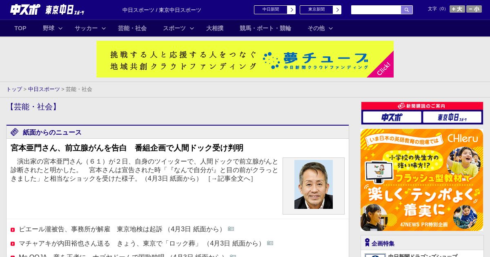The height and width of the screenshot is (257, 490).
Task: Open the 宮本亜門さん headline article
Action: coord(127,148)
